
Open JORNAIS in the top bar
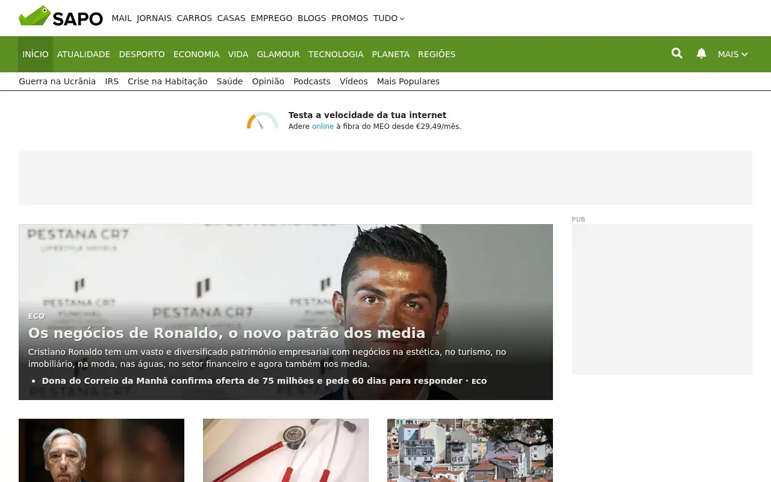[154, 18]
